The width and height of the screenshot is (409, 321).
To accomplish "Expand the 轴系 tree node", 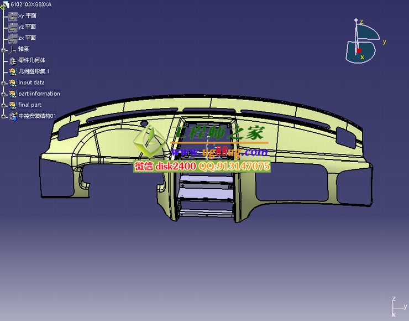I will pyautogui.click(x=4, y=50).
